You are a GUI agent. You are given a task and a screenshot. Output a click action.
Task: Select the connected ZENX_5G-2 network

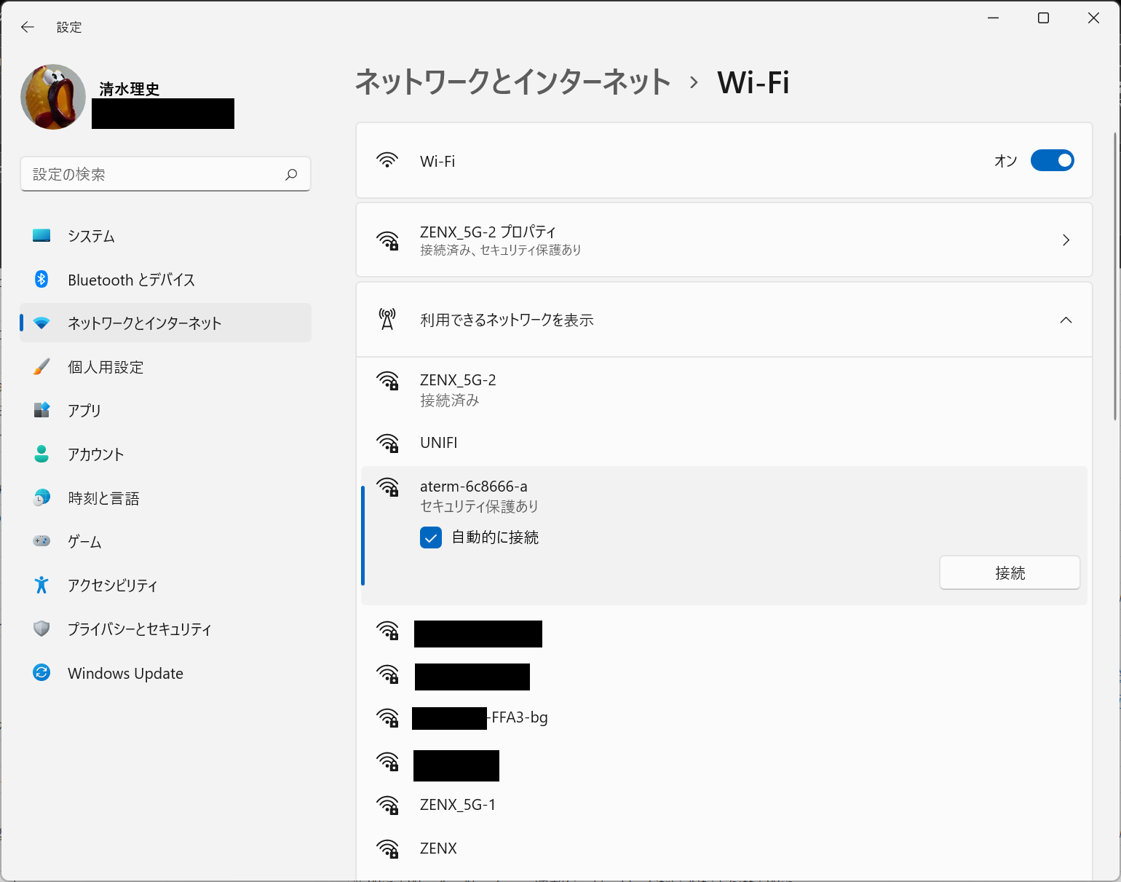point(724,390)
